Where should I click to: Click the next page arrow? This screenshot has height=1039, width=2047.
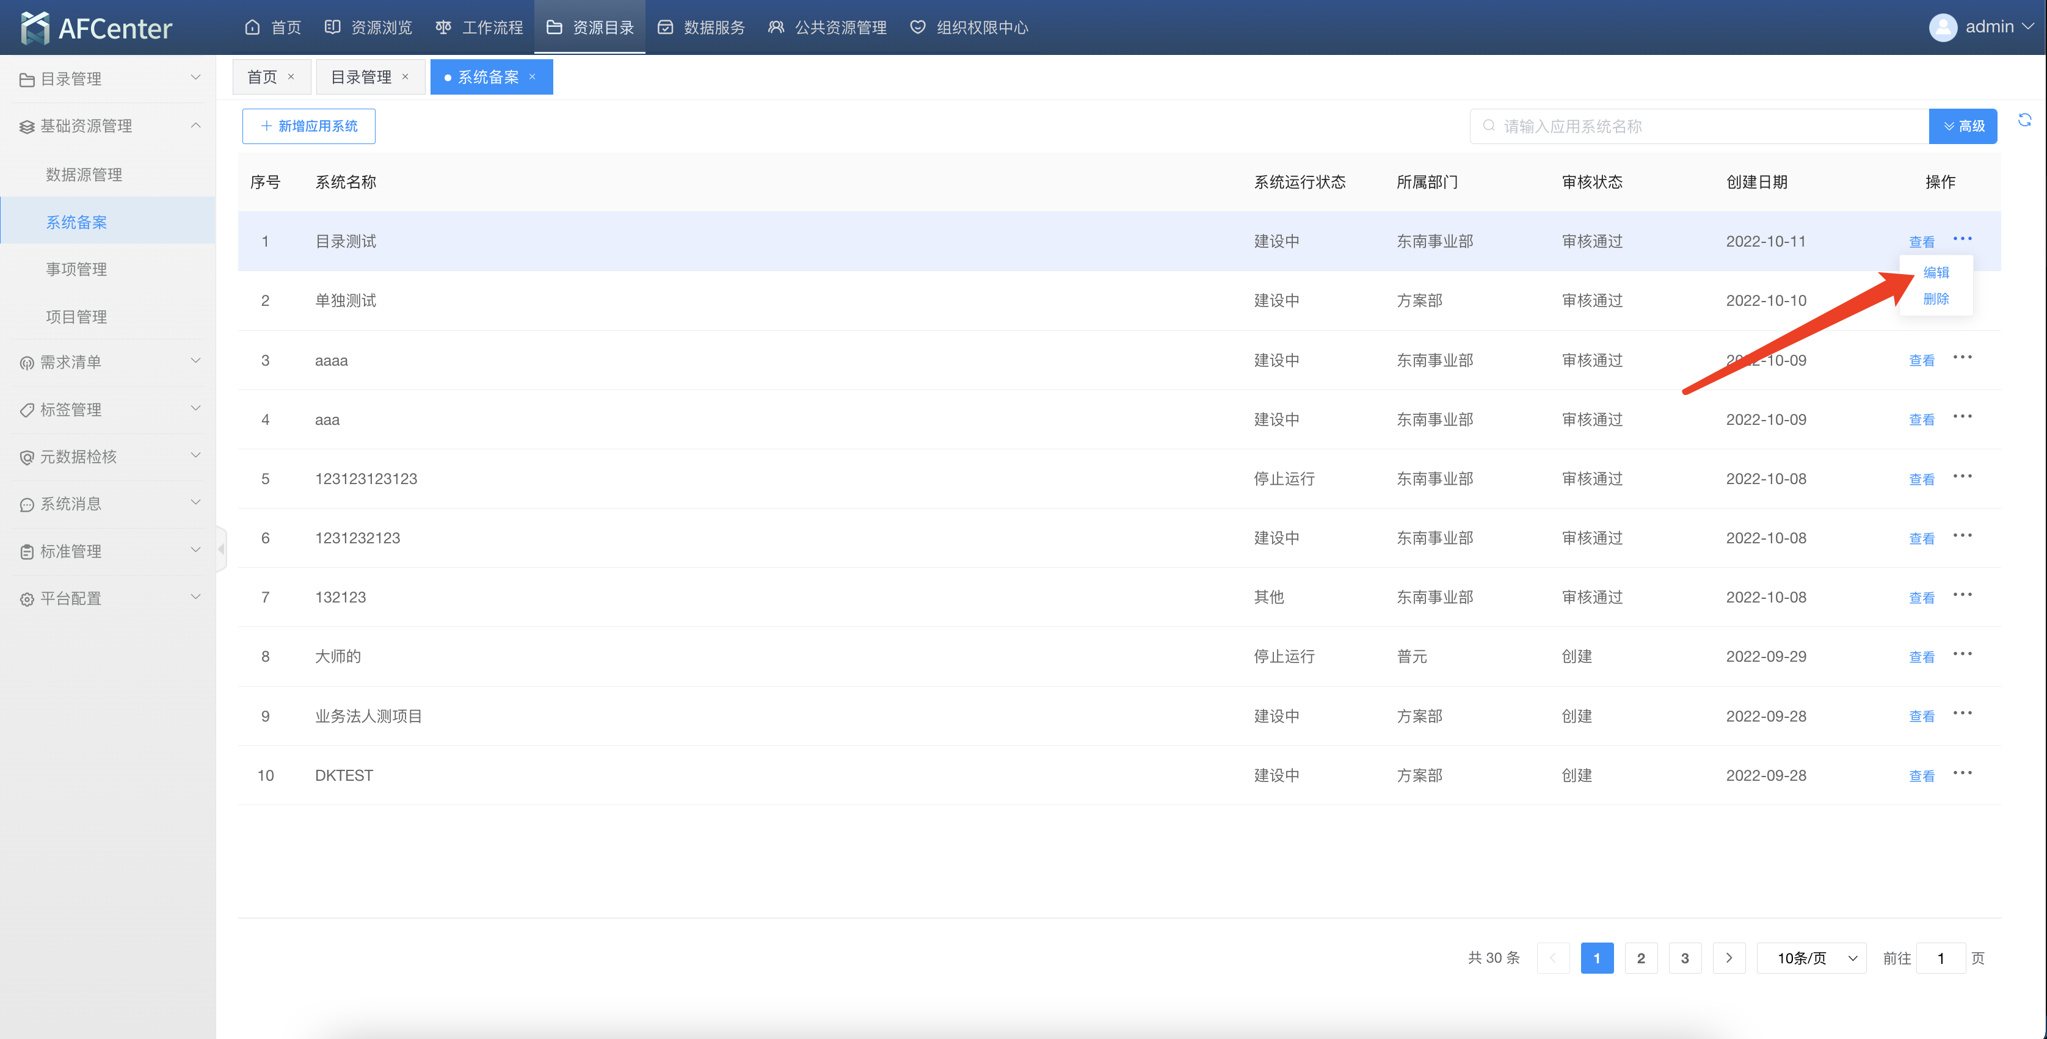tap(1728, 958)
